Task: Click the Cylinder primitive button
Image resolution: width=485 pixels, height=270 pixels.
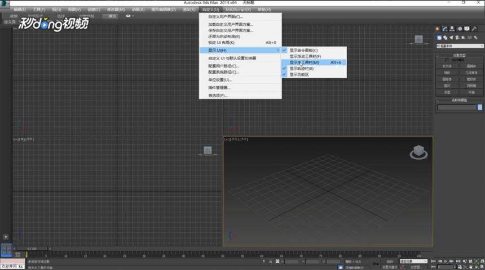Action: coord(447,79)
